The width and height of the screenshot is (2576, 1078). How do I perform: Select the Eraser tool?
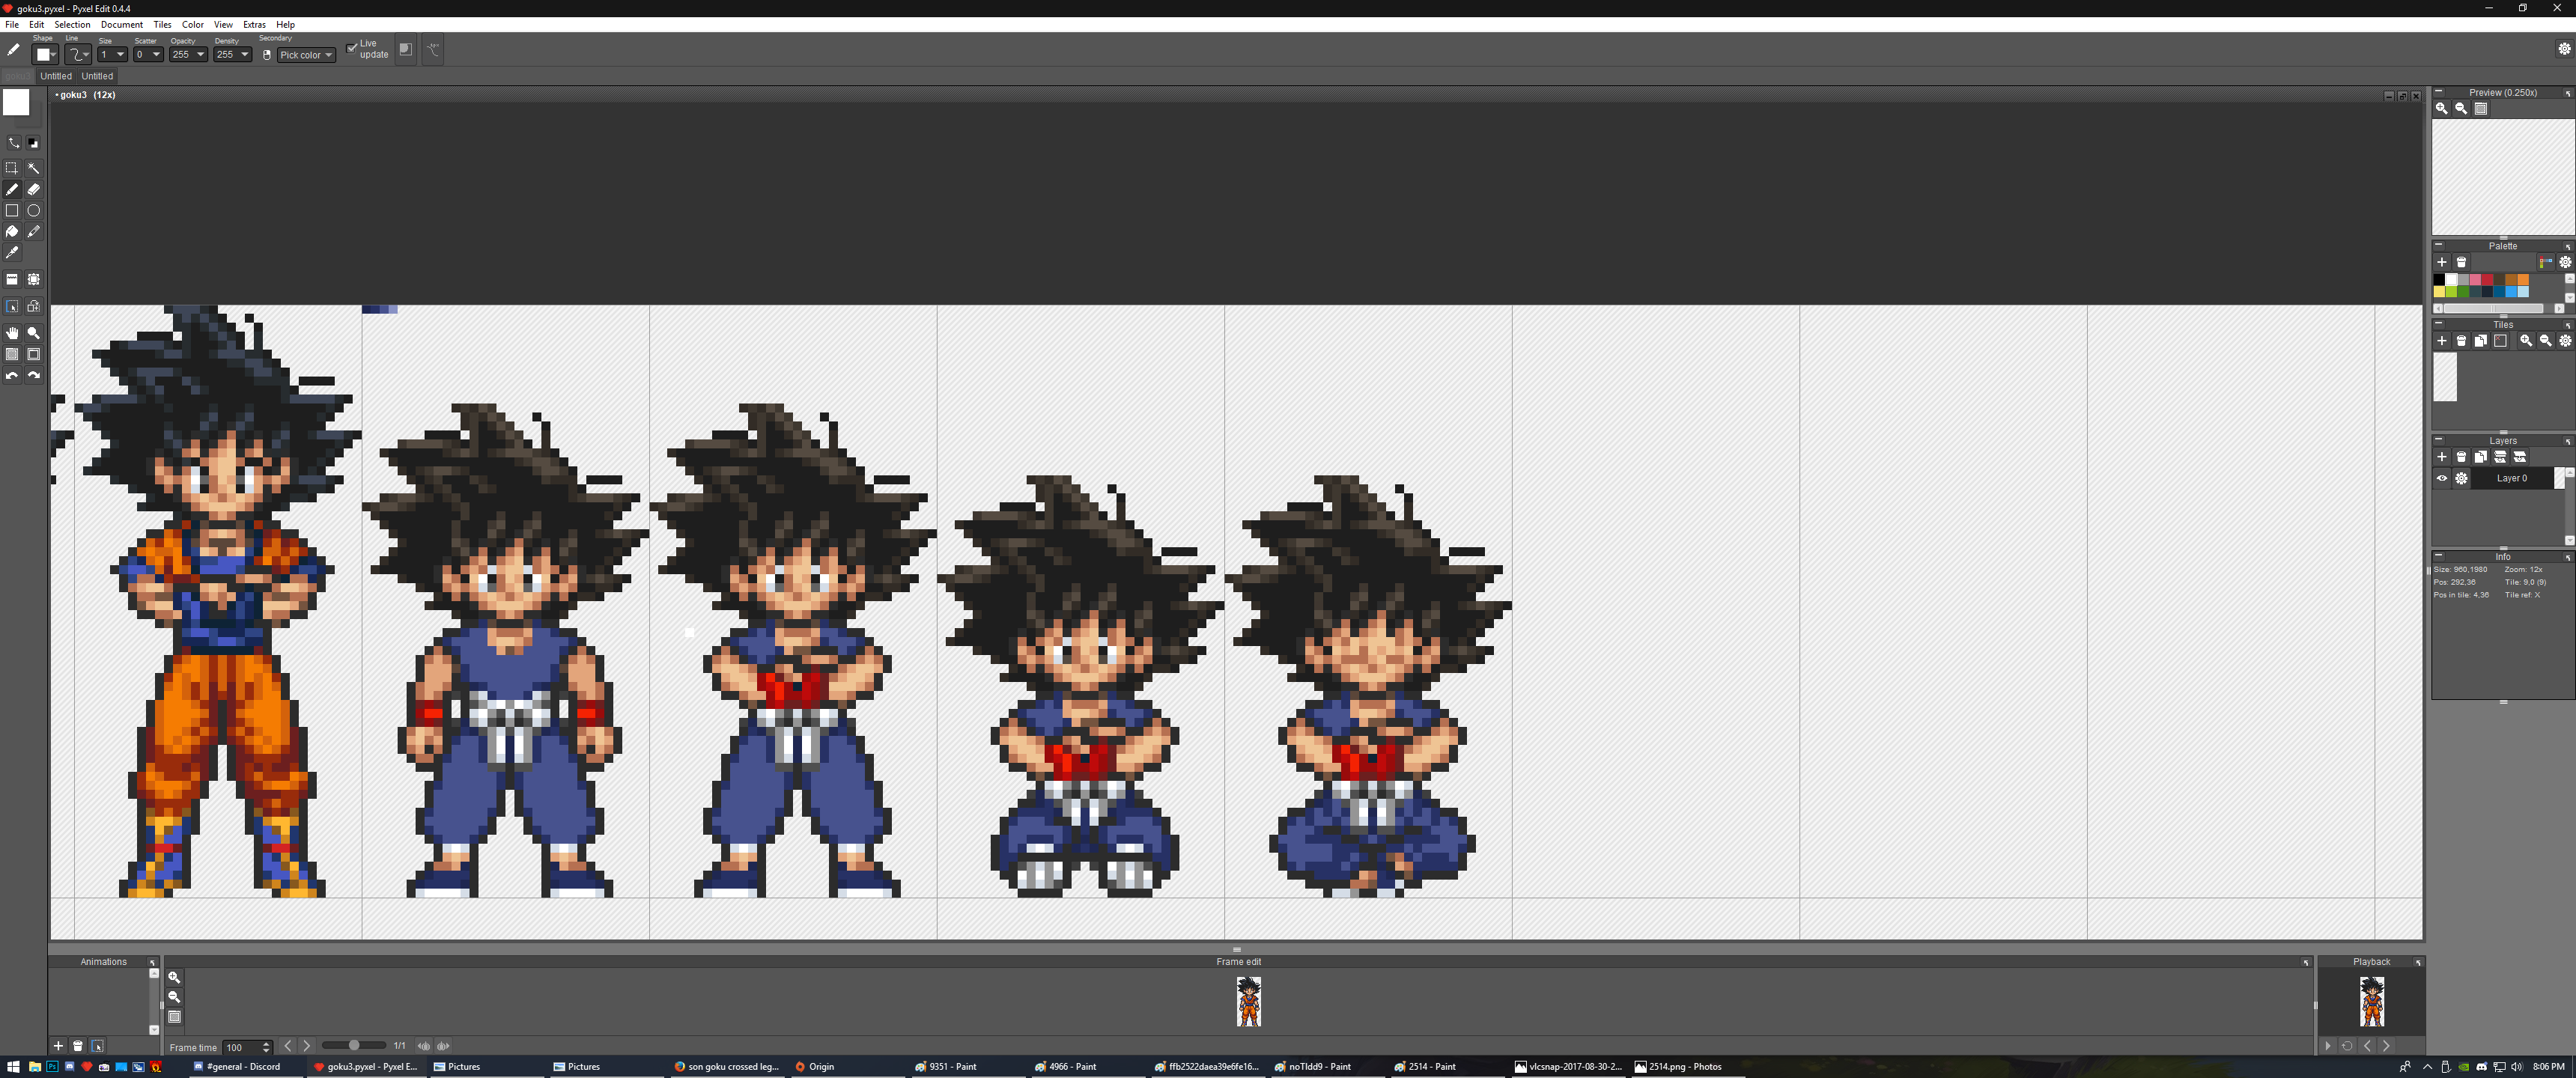pyautogui.click(x=33, y=189)
